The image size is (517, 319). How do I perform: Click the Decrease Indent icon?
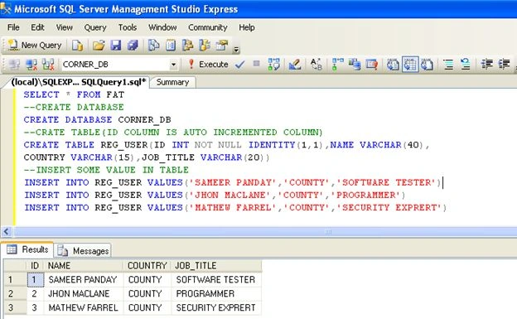486,65
